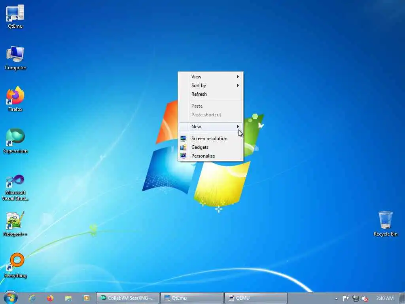Launch Firefox from the taskbar pinned icon
405x304 pixels.
click(x=50, y=298)
